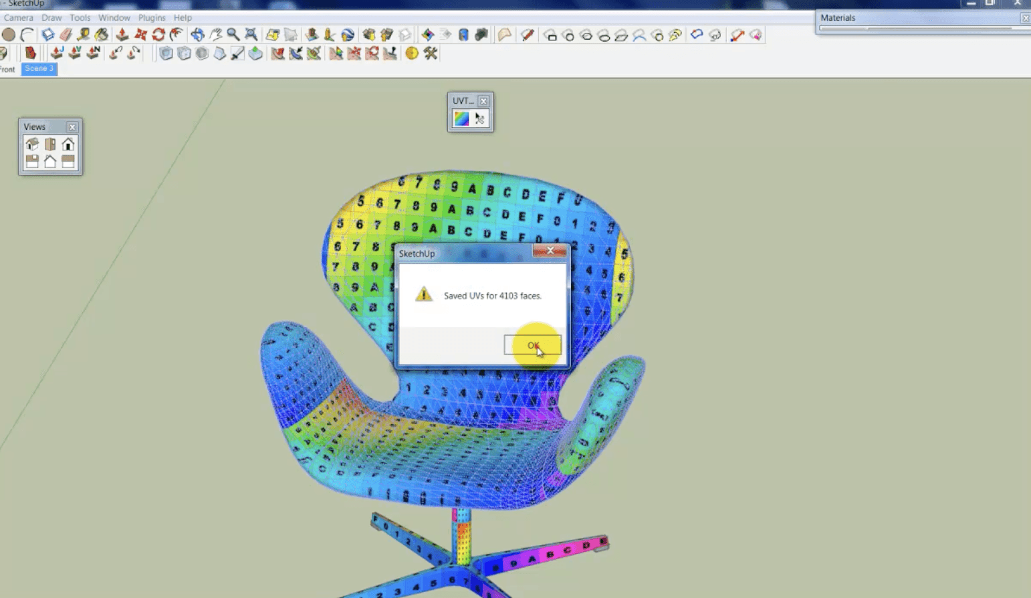Pick the Tape Measure tool
The image size is (1031, 598).
(x=84, y=35)
